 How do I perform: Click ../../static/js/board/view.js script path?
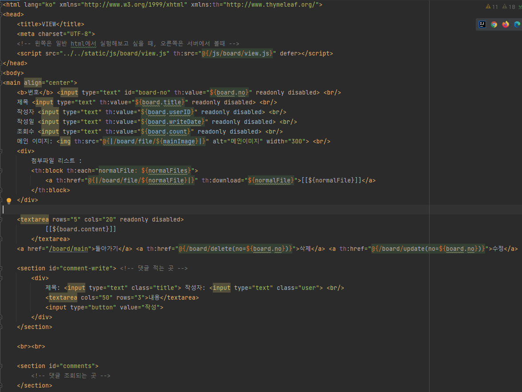pos(115,54)
